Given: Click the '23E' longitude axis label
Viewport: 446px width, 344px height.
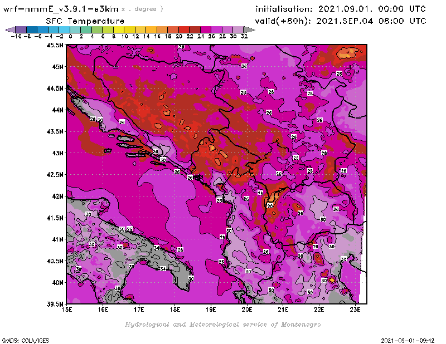Looking at the screenshot, I should (355, 309).
